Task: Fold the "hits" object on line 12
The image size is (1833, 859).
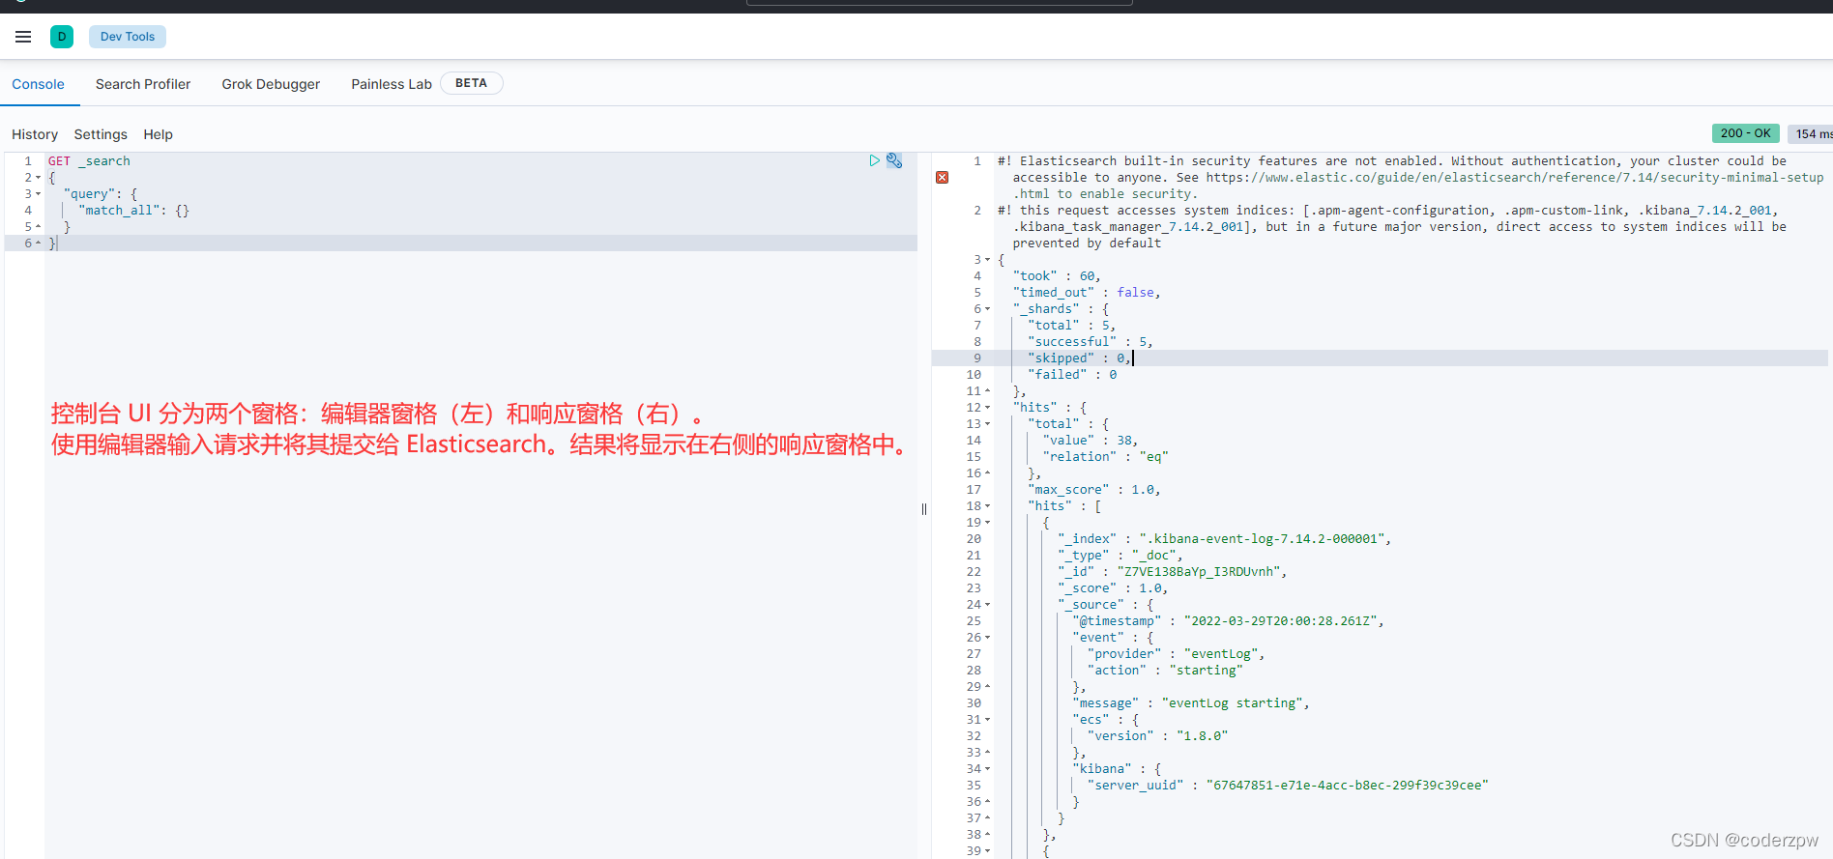Action: click(x=987, y=408)
